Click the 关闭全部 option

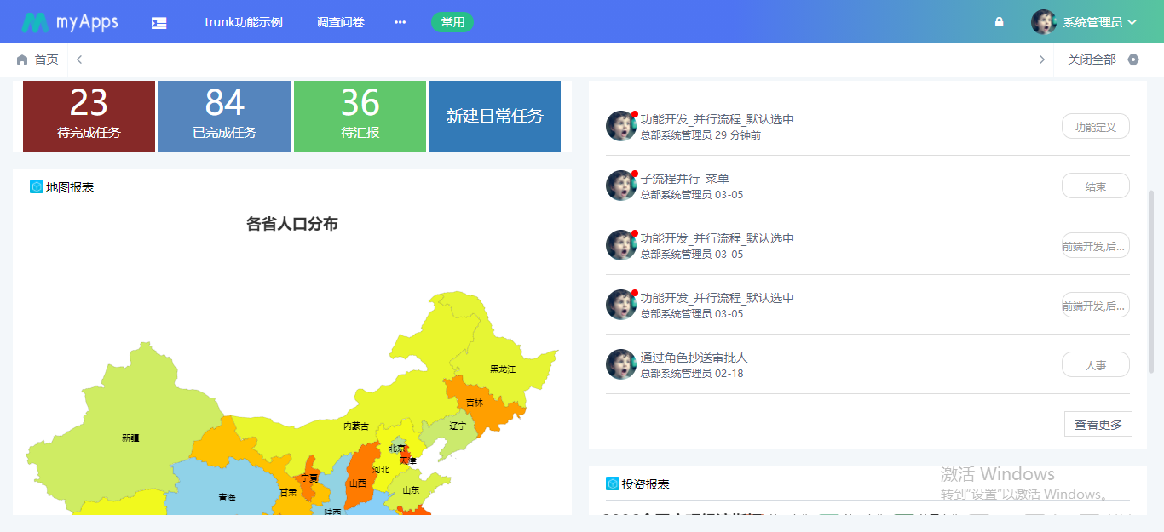pos(1091,59)
